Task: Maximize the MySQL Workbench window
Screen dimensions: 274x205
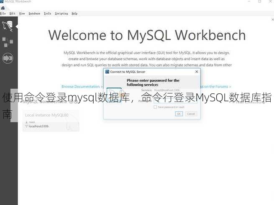Action: click(260, 1)
